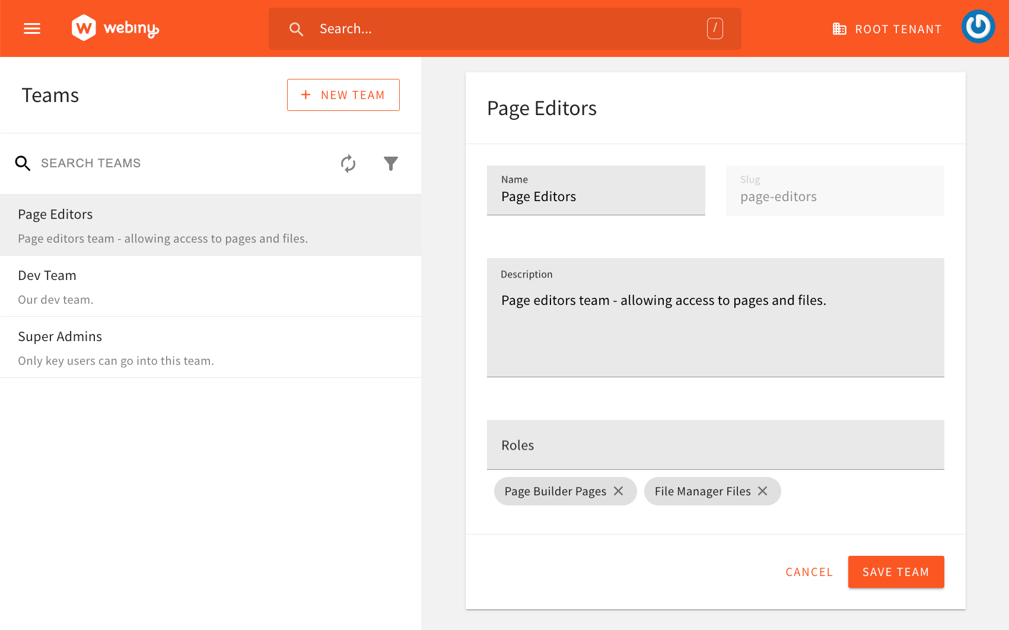Open the hamburger main menu
Viewport: 1009px width, 630px height.
[x=32, y=28]
